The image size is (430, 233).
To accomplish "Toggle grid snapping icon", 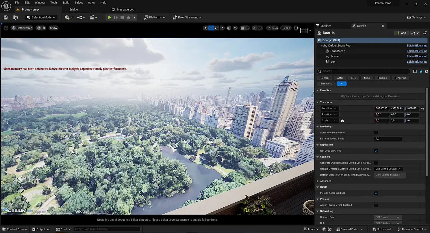I will (x=242, y=28).
